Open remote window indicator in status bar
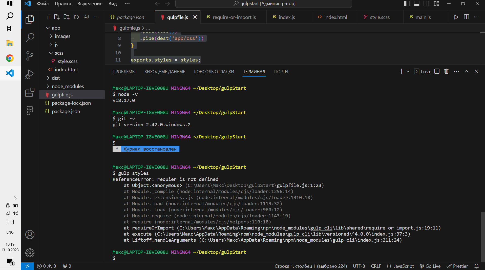The width and height of the screenshot is (485, 270). coord(27,266)
